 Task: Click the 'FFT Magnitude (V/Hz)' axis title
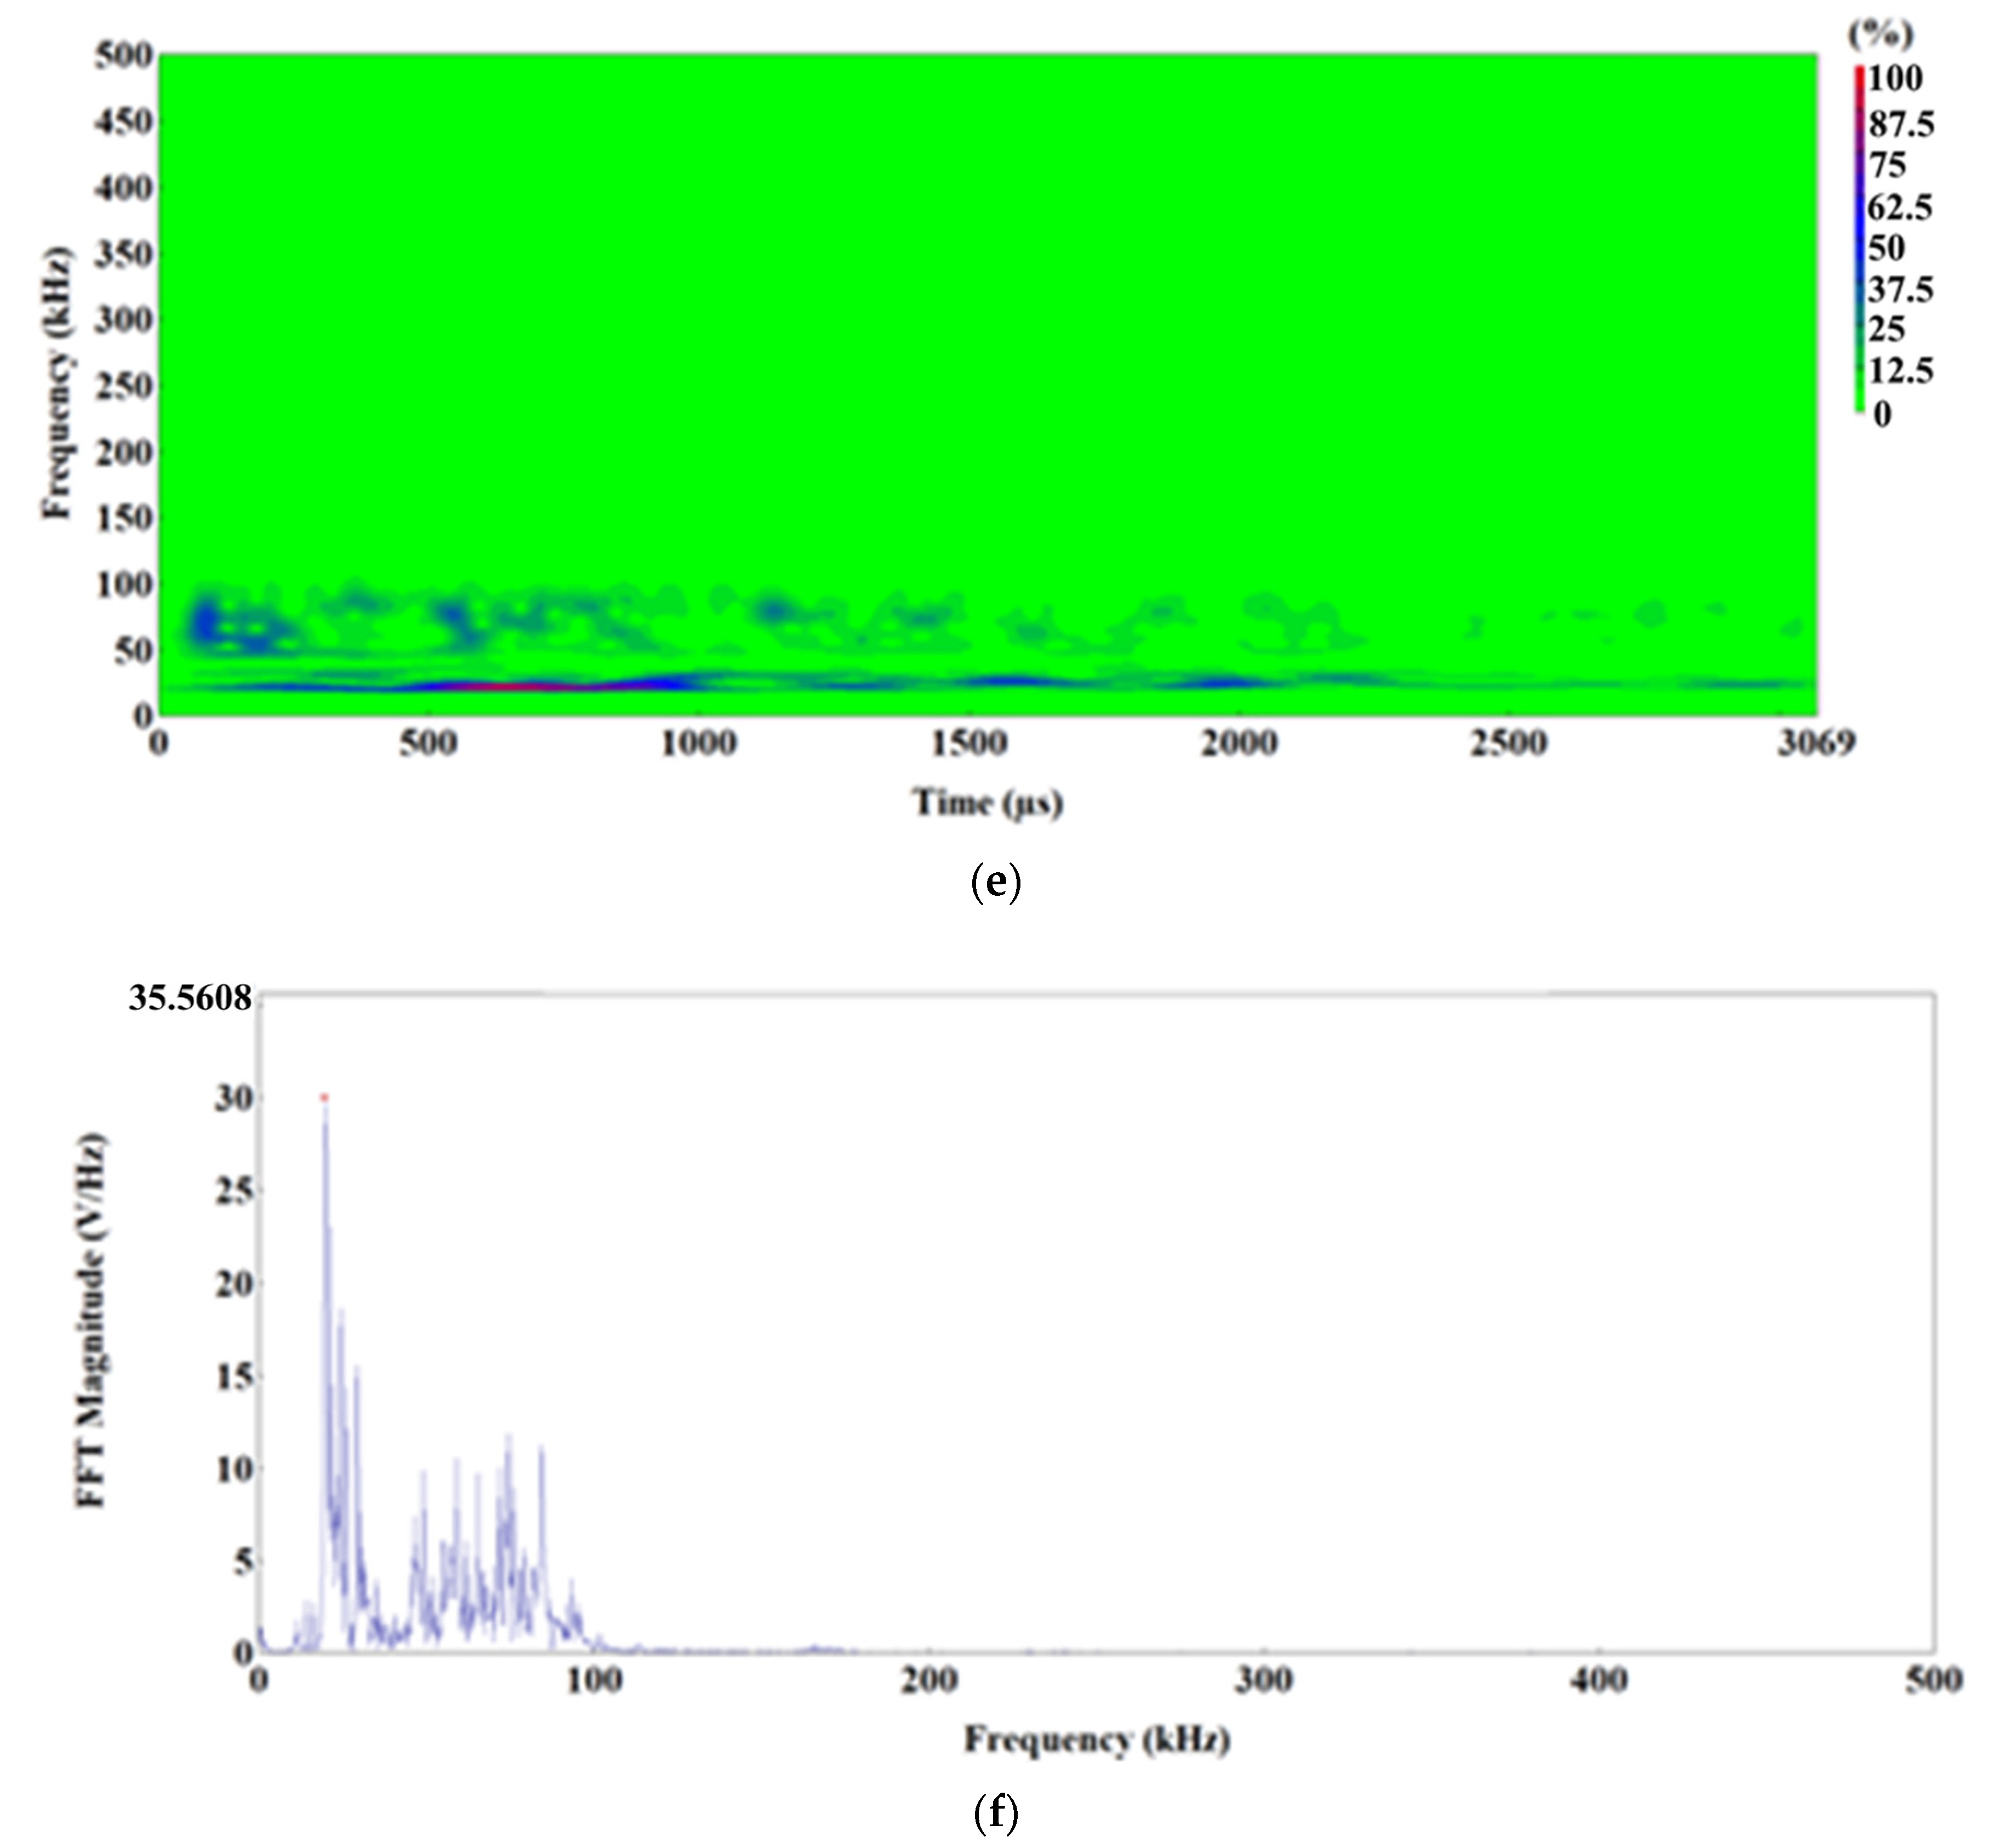point(92,1321)
